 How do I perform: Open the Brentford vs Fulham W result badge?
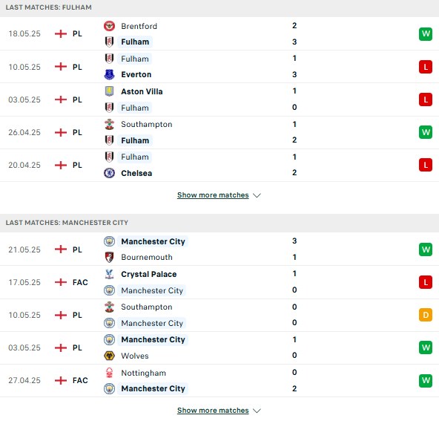tap(426, 34)
